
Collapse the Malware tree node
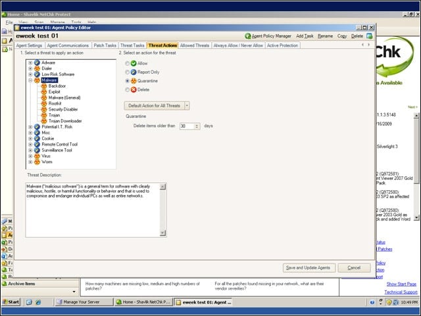point(30,80)
